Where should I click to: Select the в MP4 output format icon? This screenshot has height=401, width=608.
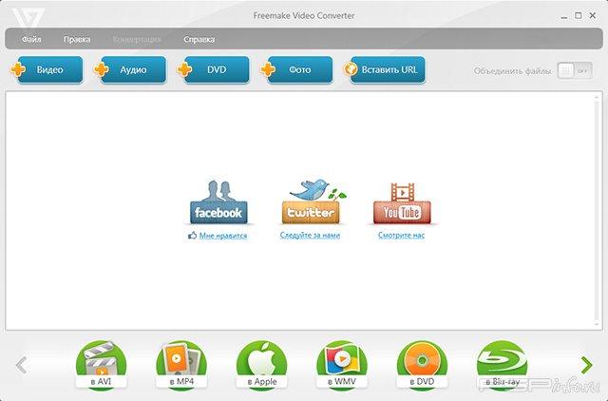[x=180, y=364]
